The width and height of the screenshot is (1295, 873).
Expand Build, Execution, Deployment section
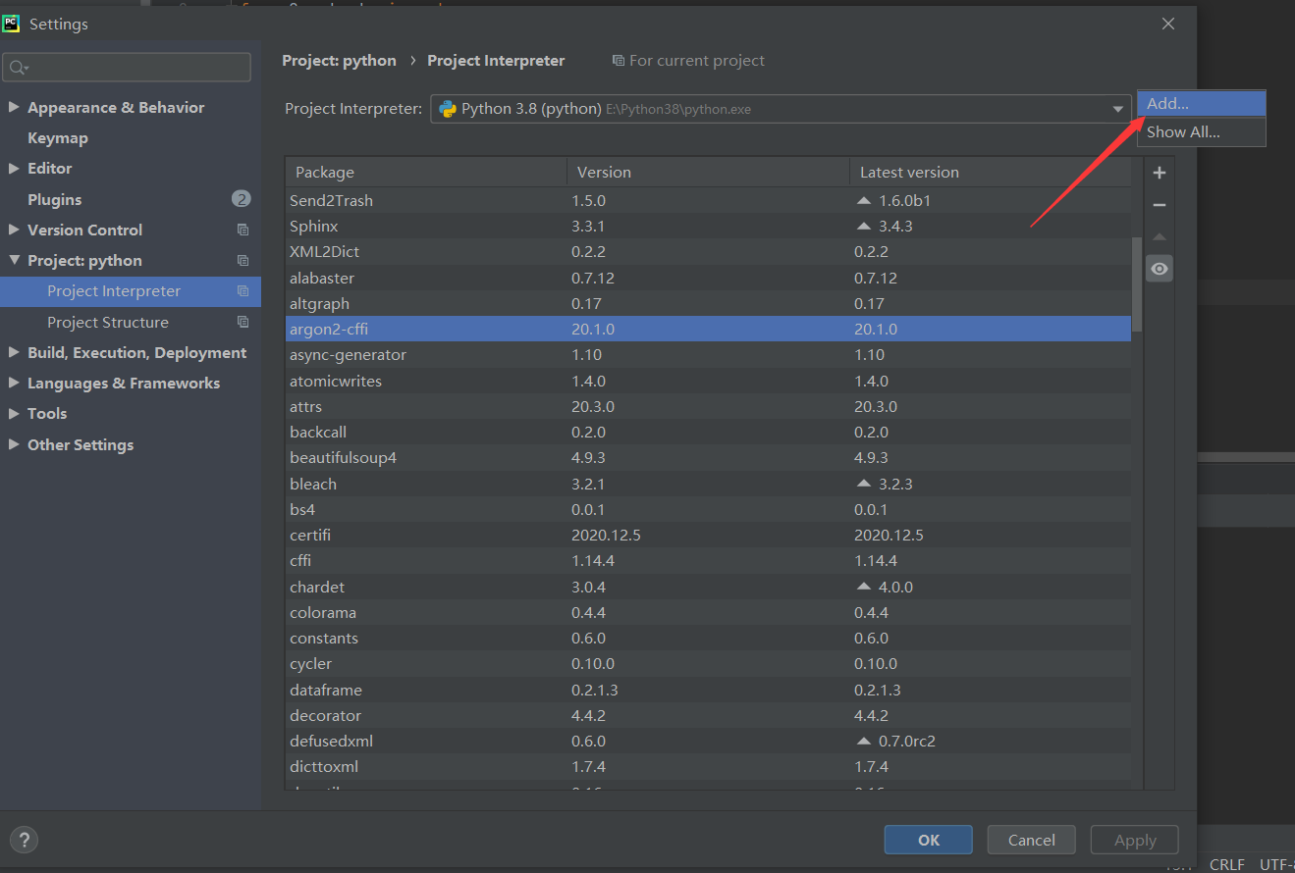14,352
